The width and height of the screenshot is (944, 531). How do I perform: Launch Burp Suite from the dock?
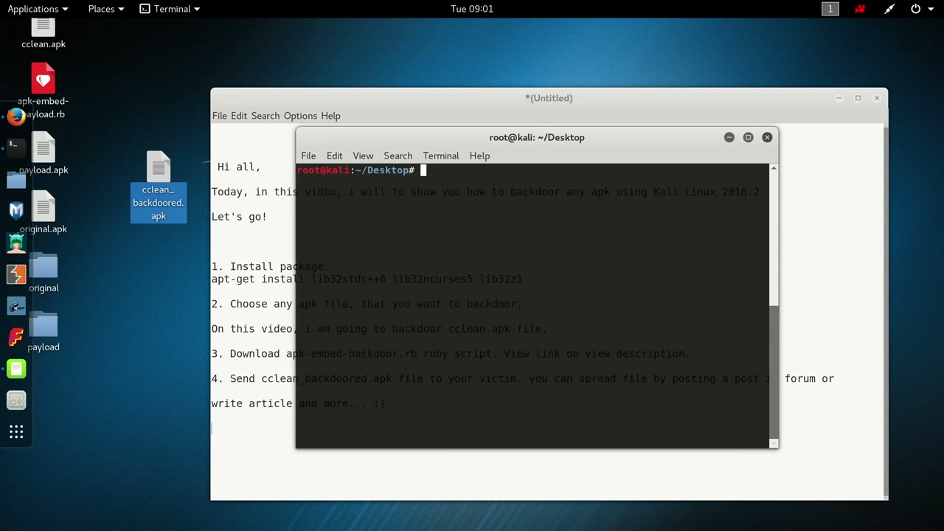(x=16, y=274)
